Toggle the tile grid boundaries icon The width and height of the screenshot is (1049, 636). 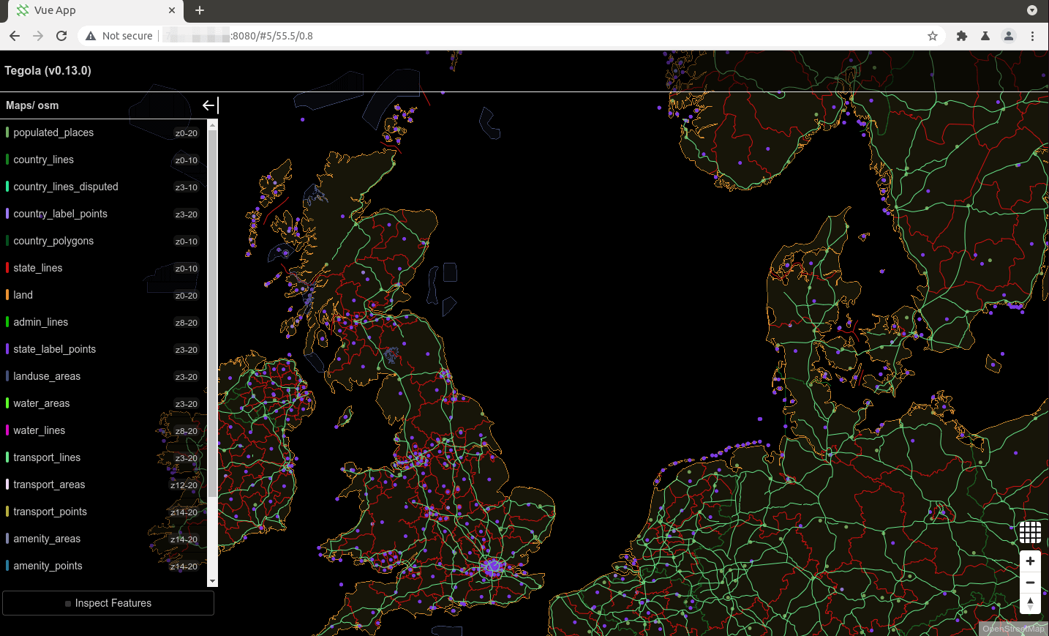(1030, 532)
